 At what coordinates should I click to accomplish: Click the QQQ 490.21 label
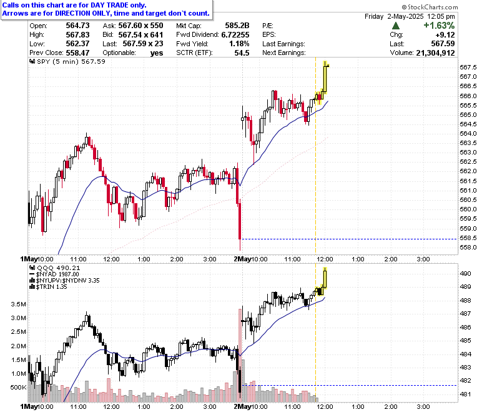[59, 268]
